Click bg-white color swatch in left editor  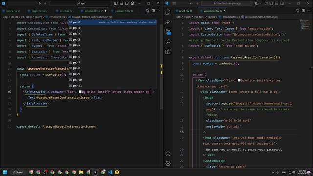point(80,92)
